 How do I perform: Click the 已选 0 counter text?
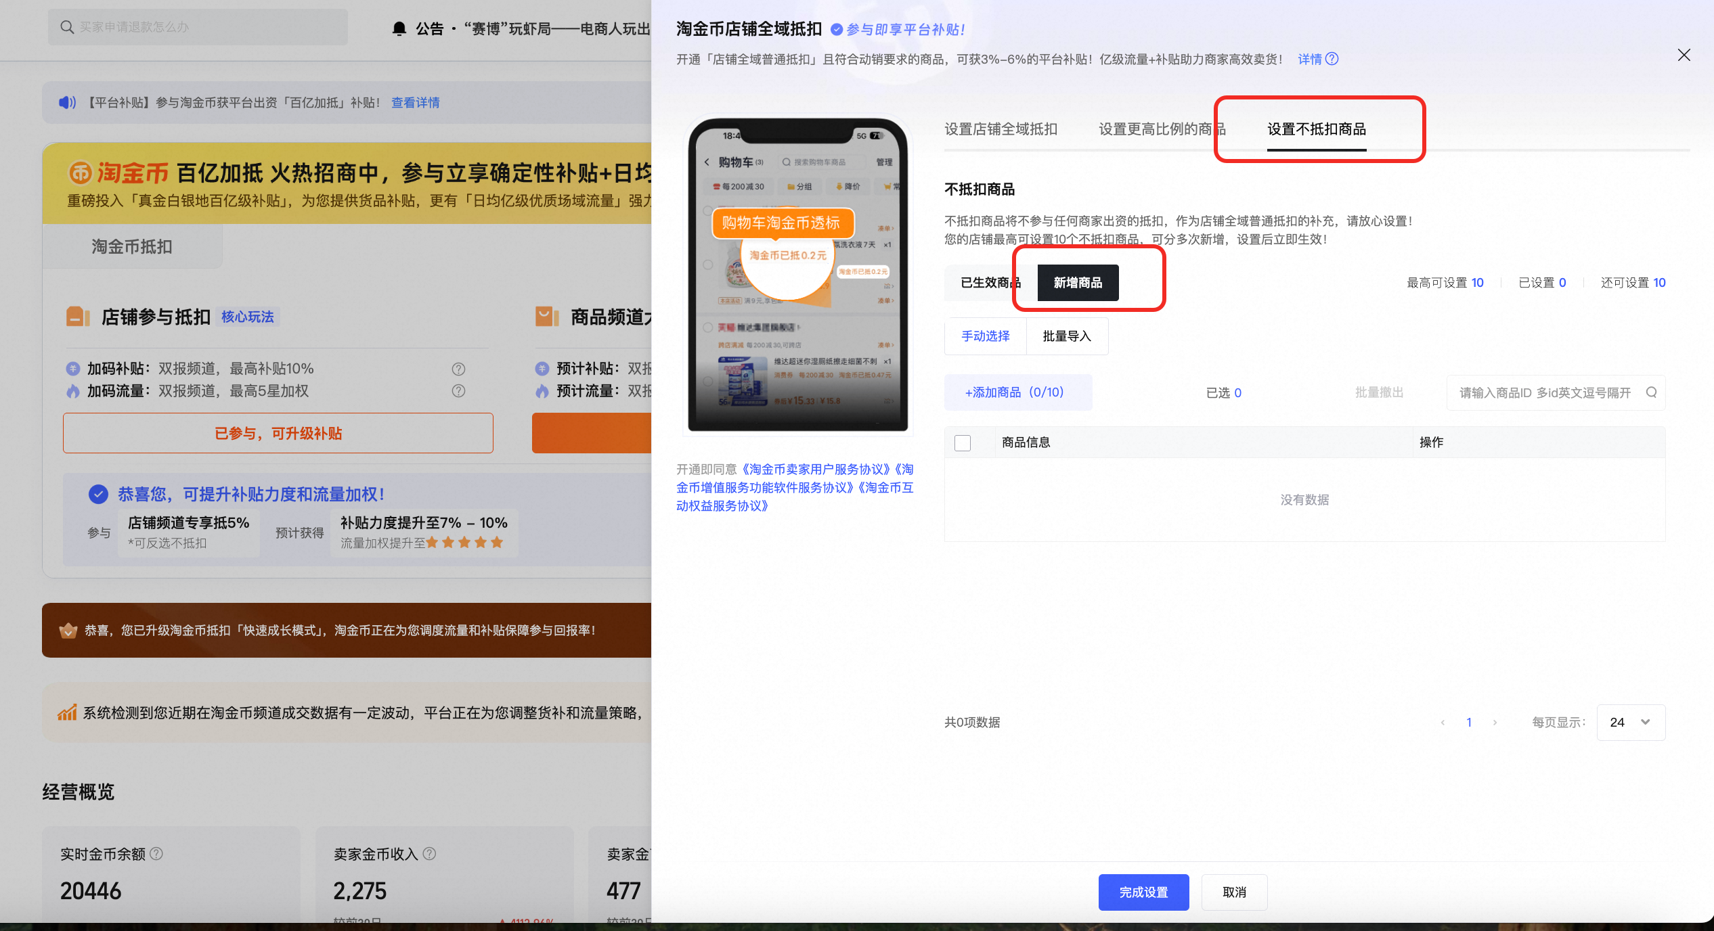(1223, 392)
